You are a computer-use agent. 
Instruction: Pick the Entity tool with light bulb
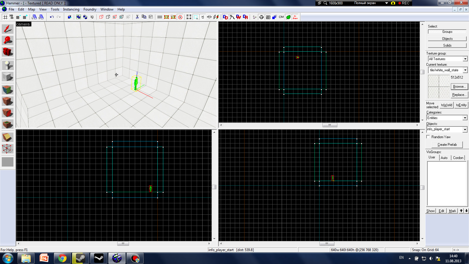(x=8, y=65)
